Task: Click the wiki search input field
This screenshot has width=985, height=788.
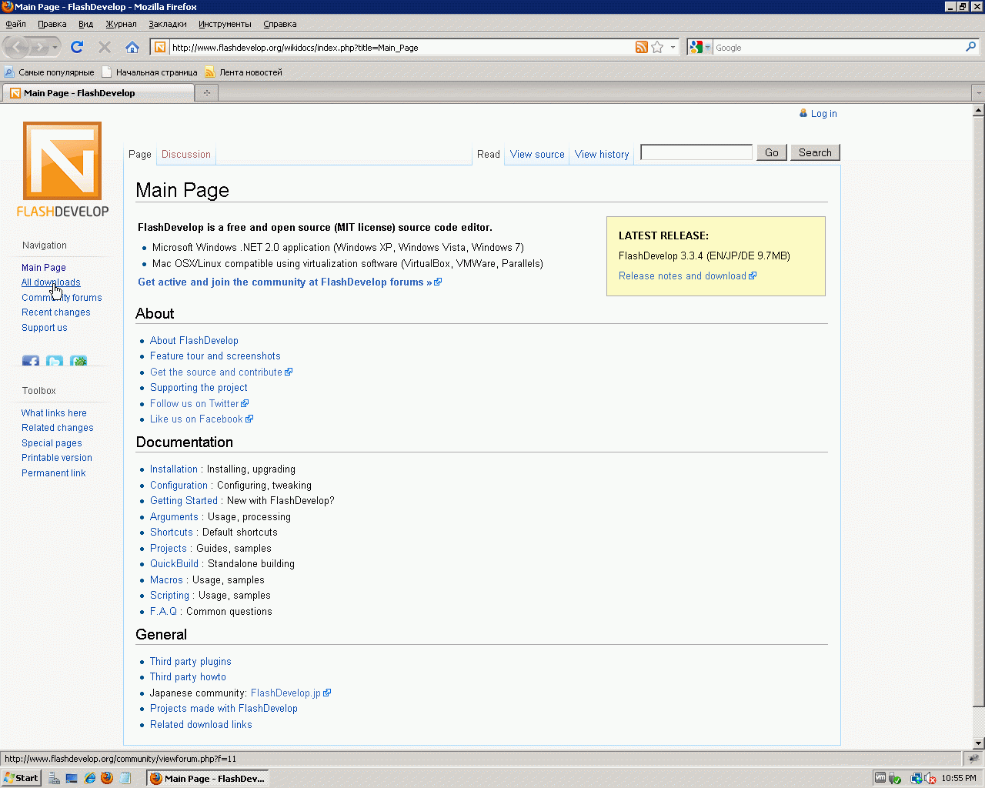Action: [696, 152]
